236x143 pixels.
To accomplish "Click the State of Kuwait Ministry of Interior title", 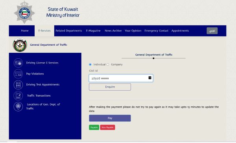I will tap(63, 12).
